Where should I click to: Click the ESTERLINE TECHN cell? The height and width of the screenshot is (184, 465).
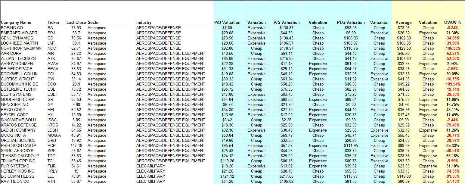(x=19, y=89)
